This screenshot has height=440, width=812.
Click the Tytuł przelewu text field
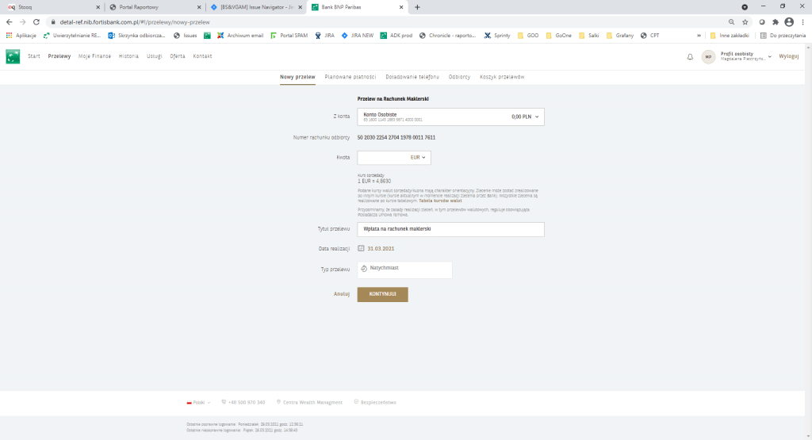click(450, 229)
